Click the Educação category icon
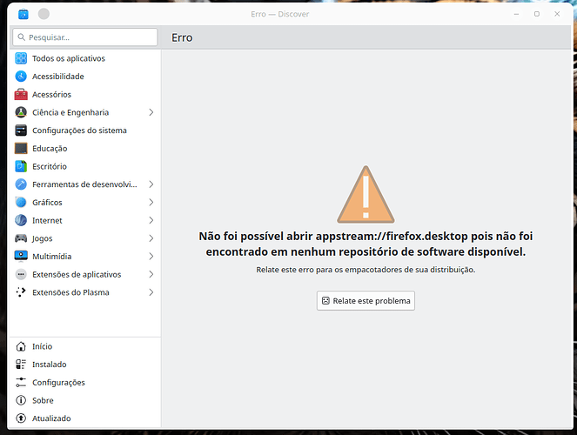 21,148
